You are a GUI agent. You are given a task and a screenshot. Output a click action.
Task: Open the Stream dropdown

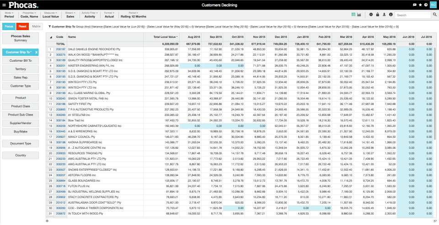pyautogui.click(x=70, y=15)
